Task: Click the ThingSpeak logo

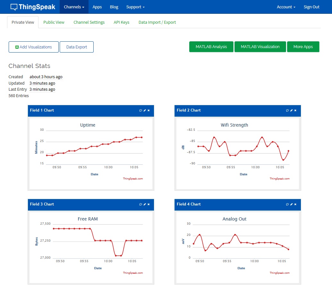Action: click(x=33, y=7)
